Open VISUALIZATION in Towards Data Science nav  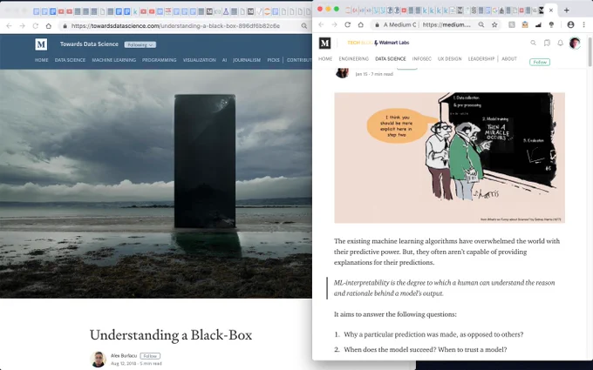pos(200,60)
